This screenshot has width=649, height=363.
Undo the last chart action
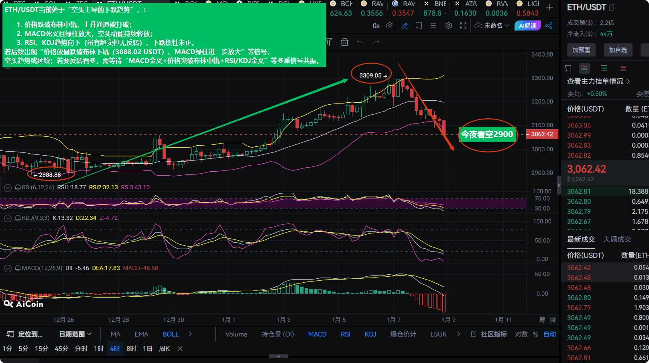[x=360, y=42]
